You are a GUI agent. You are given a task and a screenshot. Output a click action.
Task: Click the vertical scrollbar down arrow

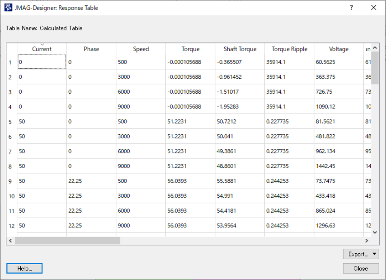coord(375,232)
